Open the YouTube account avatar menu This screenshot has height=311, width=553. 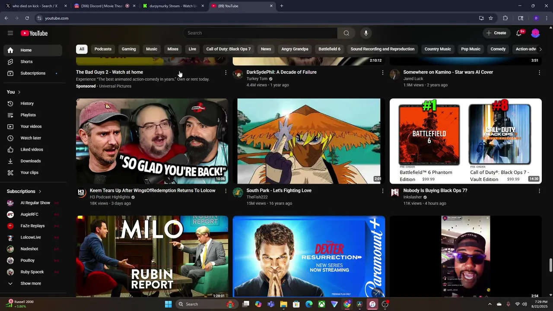click(535, 33)
